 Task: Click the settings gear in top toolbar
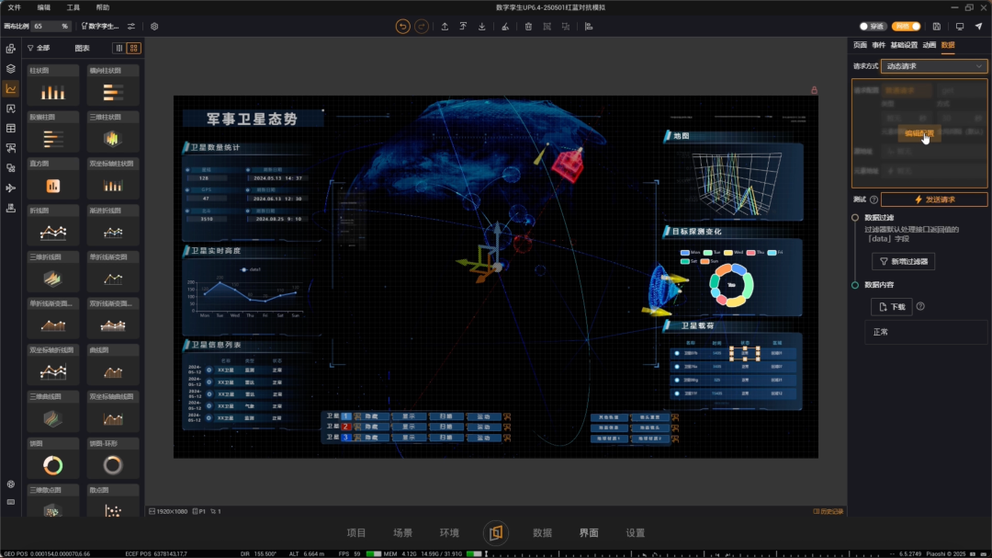coord(154,27)
